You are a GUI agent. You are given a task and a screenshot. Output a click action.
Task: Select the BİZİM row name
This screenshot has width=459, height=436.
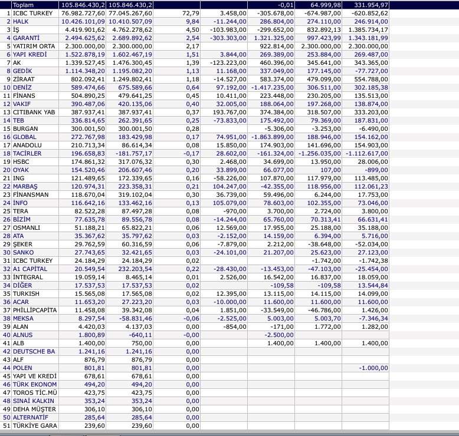(22, 219)
